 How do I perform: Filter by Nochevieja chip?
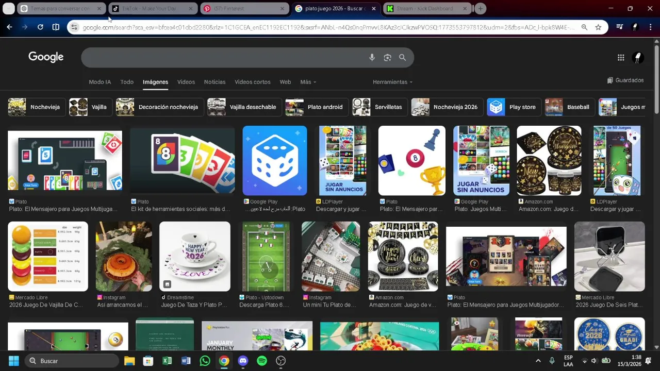coord(36,107)
